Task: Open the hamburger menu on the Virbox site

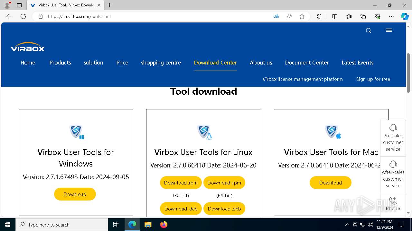Action: [x=389, y=30]
